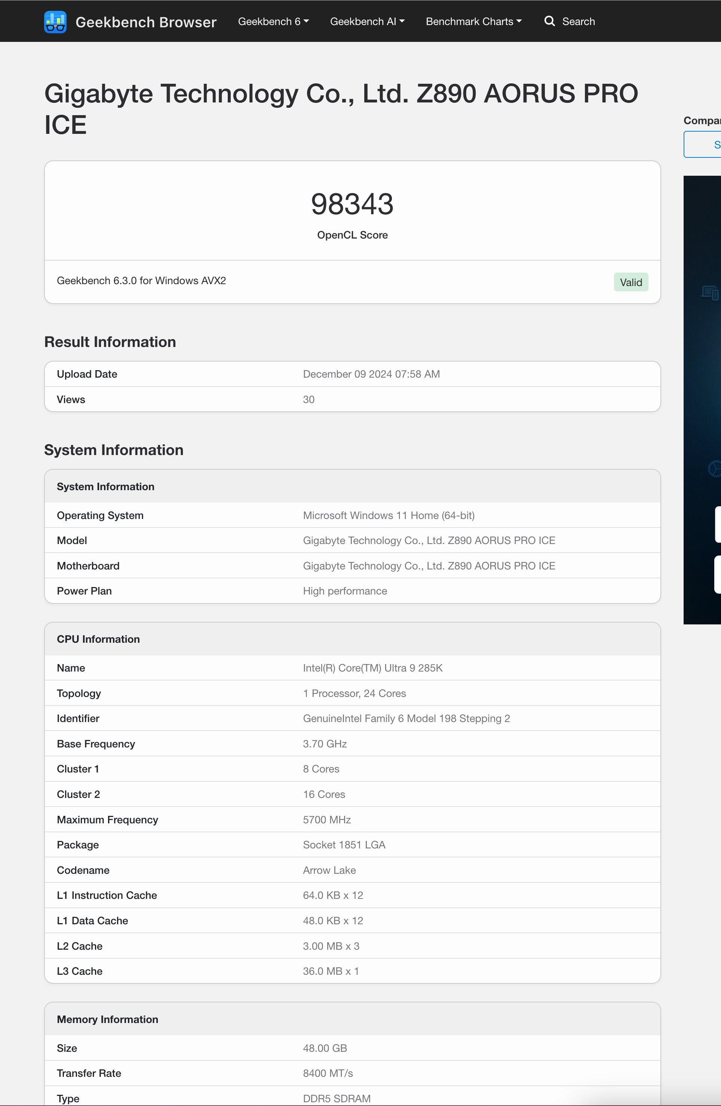721x1106 pixels.
Task: Click the Cluster 1 value 8 Cores
Action: click(x=321, y=769)
